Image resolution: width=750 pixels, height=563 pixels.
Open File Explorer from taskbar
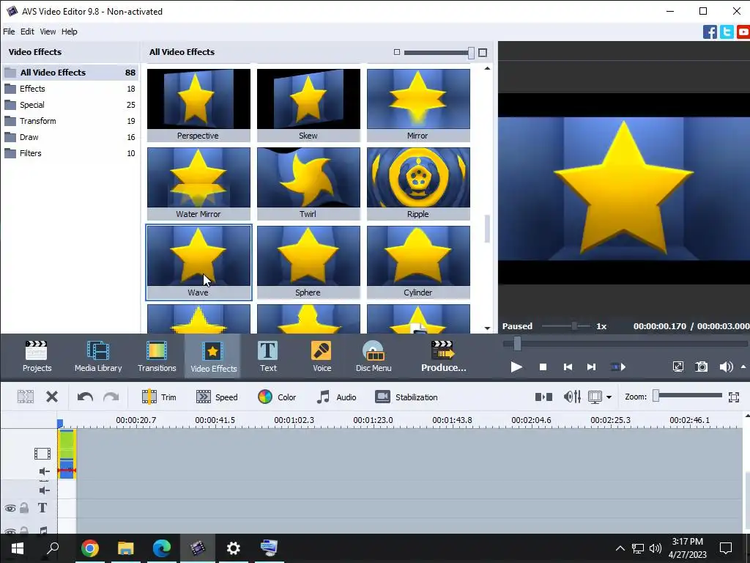[125, 548]
